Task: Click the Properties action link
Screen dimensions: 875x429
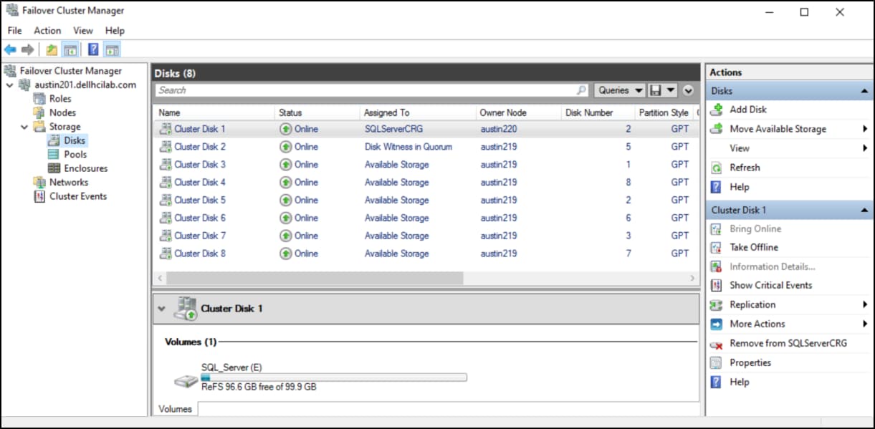Action: click(x=750, y=362)
